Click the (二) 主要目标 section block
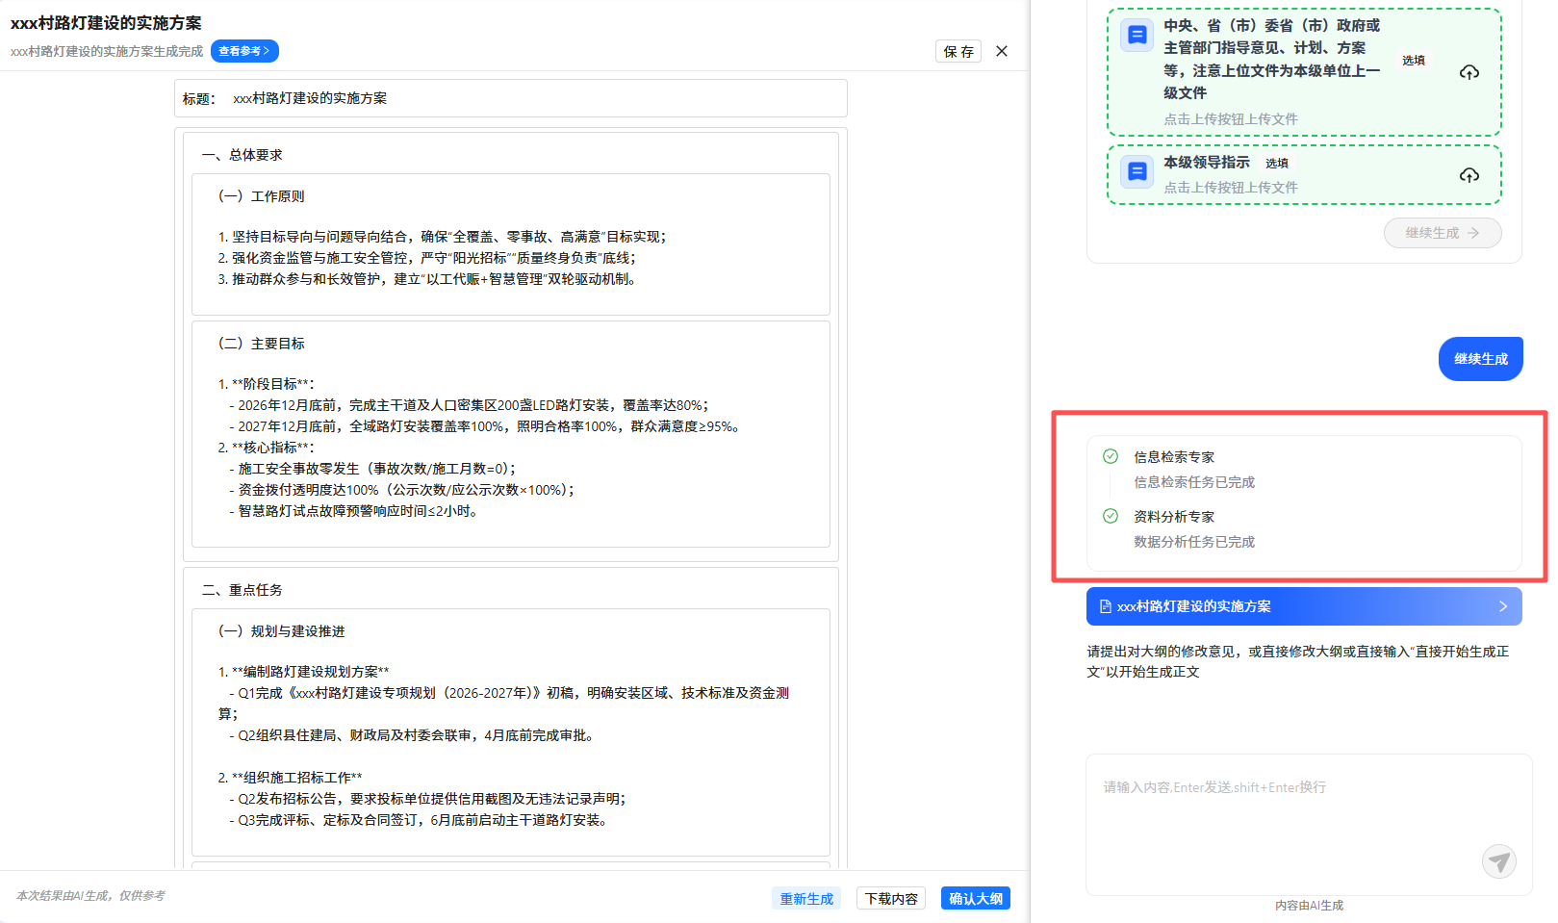The height and width of the screenshot is (923, 1558). [x=510, y=433]
